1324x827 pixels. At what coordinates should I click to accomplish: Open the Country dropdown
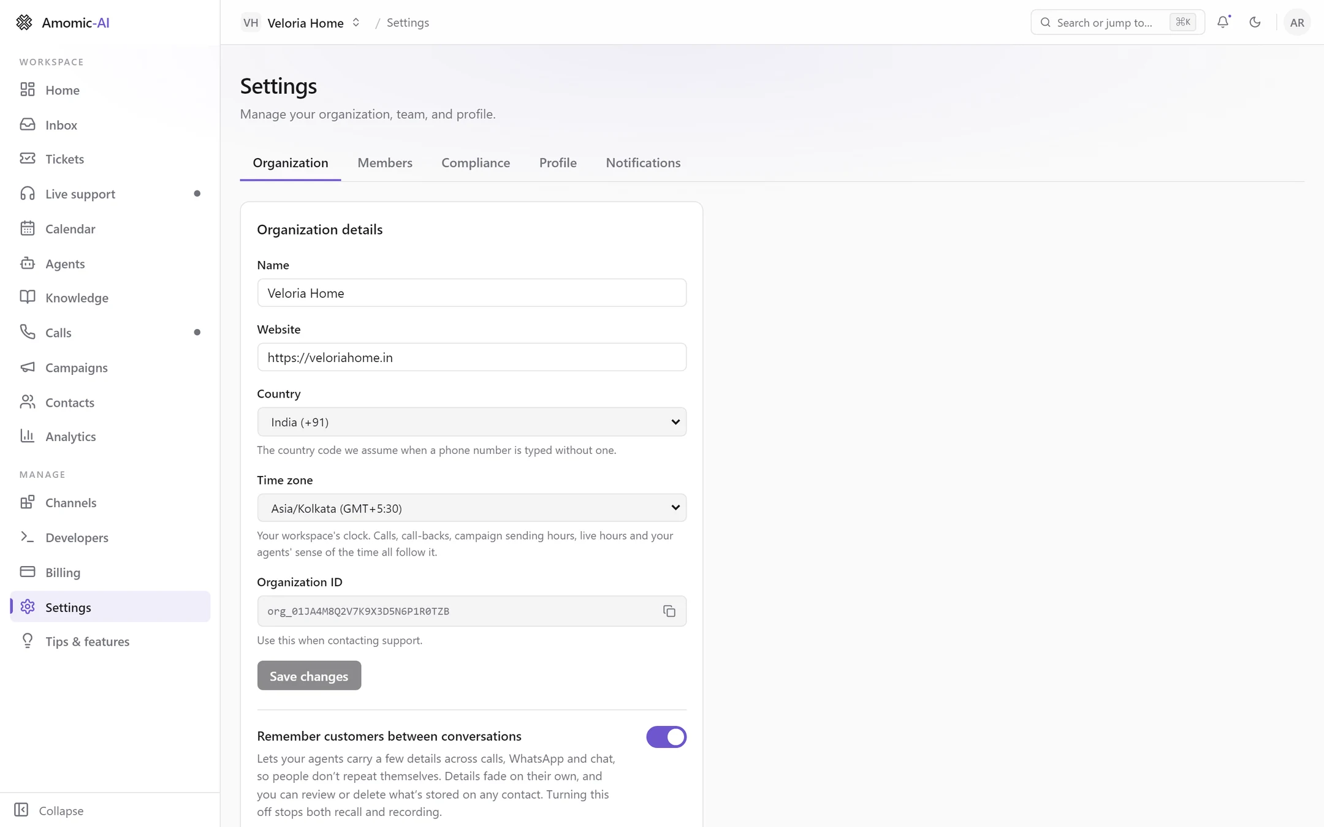tap(471, 422)
